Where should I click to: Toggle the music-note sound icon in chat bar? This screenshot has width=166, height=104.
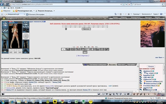[121, 94]
